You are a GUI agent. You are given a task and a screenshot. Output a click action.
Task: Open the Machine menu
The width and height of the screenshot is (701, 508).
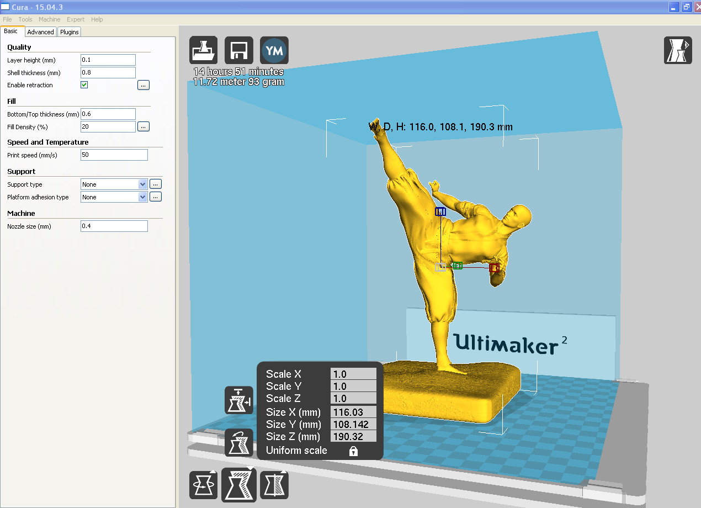(x=50, y=19)
